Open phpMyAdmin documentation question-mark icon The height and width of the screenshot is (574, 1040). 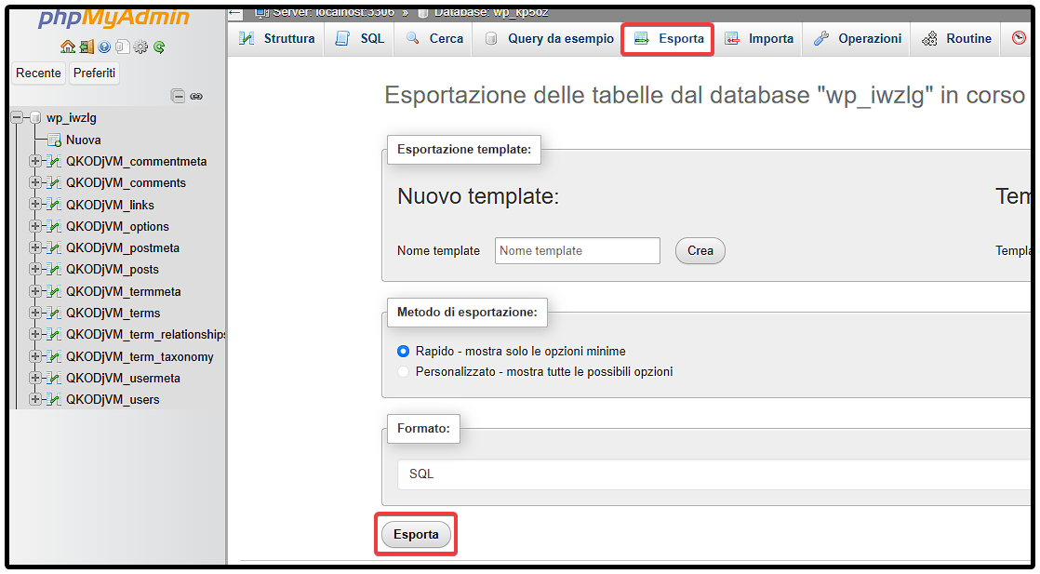coord(104,47)
